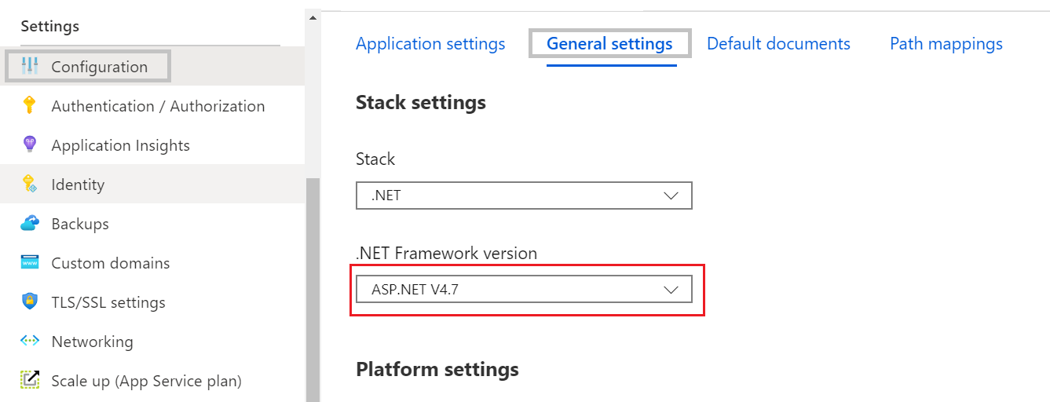Screen dimensions: 1050x402
Task: Expand the .NET Framework version dropdown
Action: tap(524, 290)
